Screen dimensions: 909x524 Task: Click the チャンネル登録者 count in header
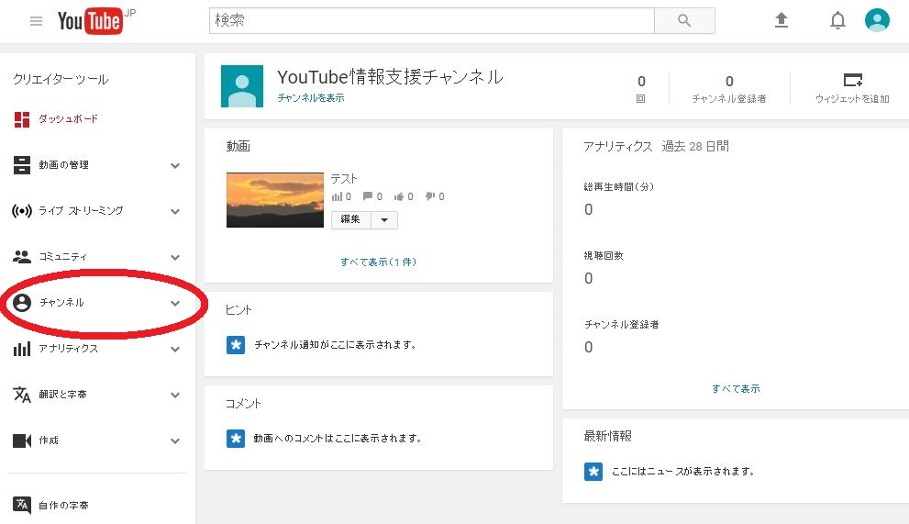729,82
